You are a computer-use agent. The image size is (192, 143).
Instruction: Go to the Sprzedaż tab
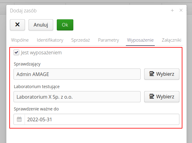(x=81, y=40)
